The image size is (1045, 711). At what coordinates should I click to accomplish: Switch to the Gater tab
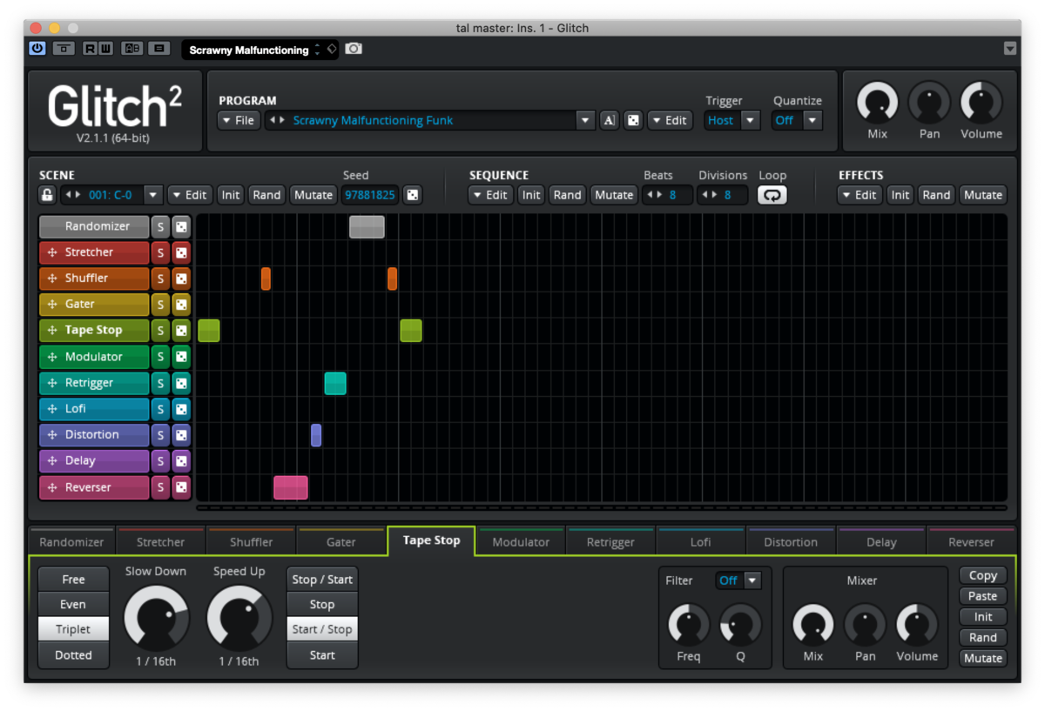point(341,541)
